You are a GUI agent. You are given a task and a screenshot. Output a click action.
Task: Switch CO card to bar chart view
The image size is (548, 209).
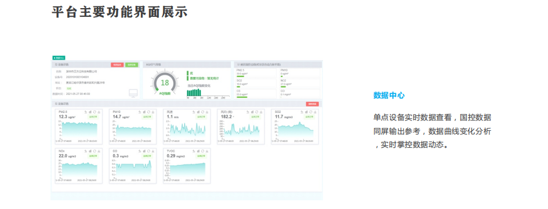click(x=144, y=151)
